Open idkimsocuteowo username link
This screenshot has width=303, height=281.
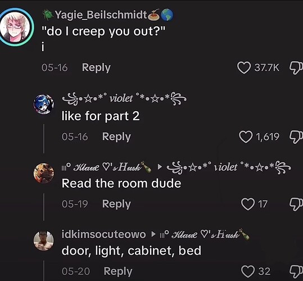point(103,234)
